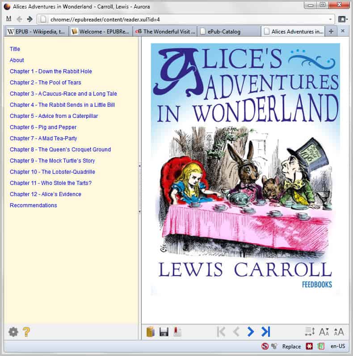Click the gray tools icon beside Replace
The height and width of the screenshot is (356, 353).
pyautogui.click(x=274, y=346)
